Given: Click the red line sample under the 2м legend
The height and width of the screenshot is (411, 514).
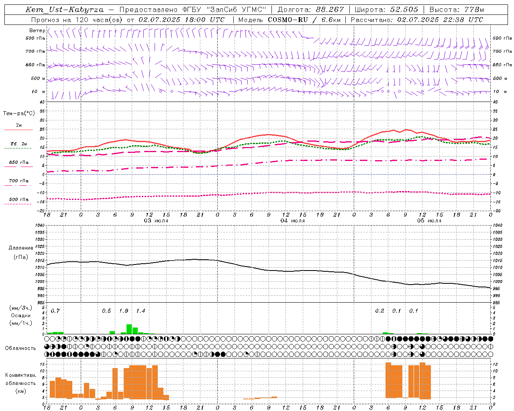Looking at the screenshot, I should (18, 130).
